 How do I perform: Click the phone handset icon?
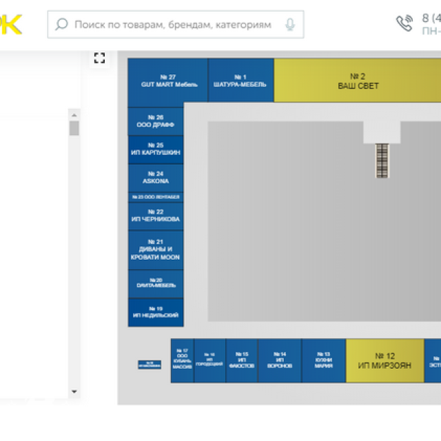[404, 23]
